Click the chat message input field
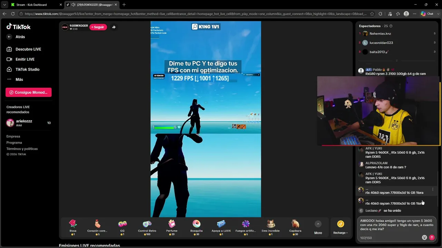Image resolution: width=442 pixels, height=248 pixels. pos(397,225)
